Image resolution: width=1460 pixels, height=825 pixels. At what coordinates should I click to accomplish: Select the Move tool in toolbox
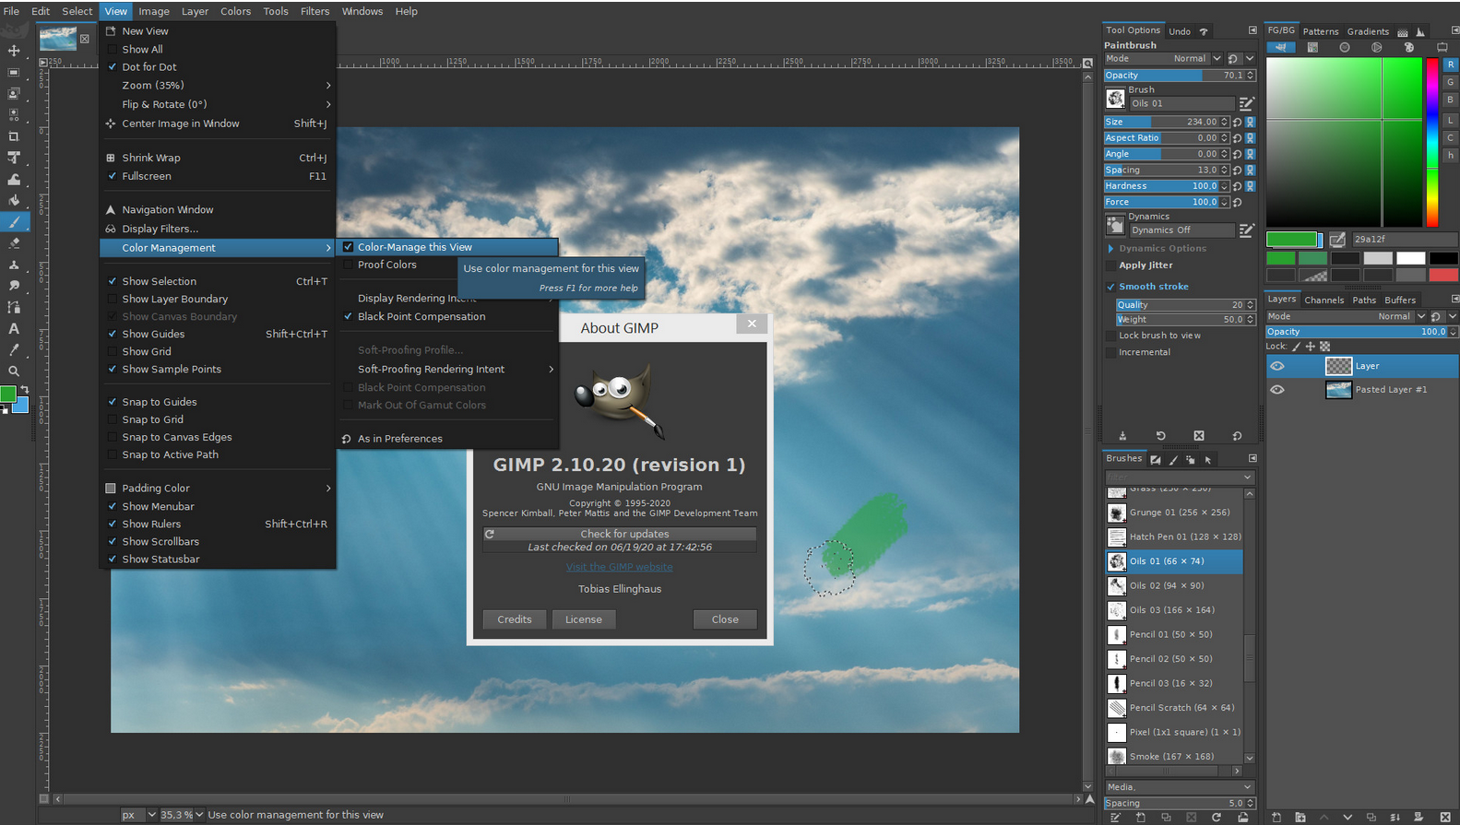[x=14, y=51]
